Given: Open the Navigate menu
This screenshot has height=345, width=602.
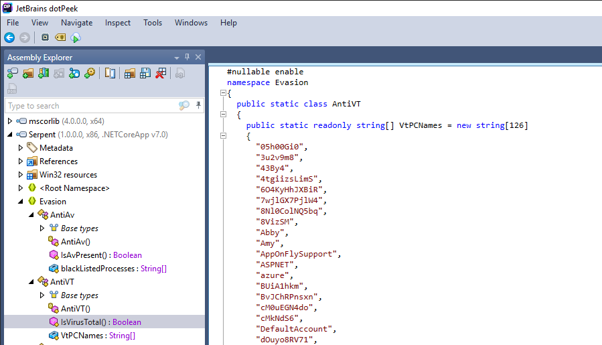Looking at the screenshot, I should point(76,23).
